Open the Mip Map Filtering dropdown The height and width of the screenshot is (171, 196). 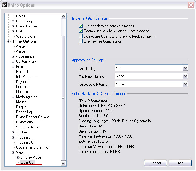[185, 76]
